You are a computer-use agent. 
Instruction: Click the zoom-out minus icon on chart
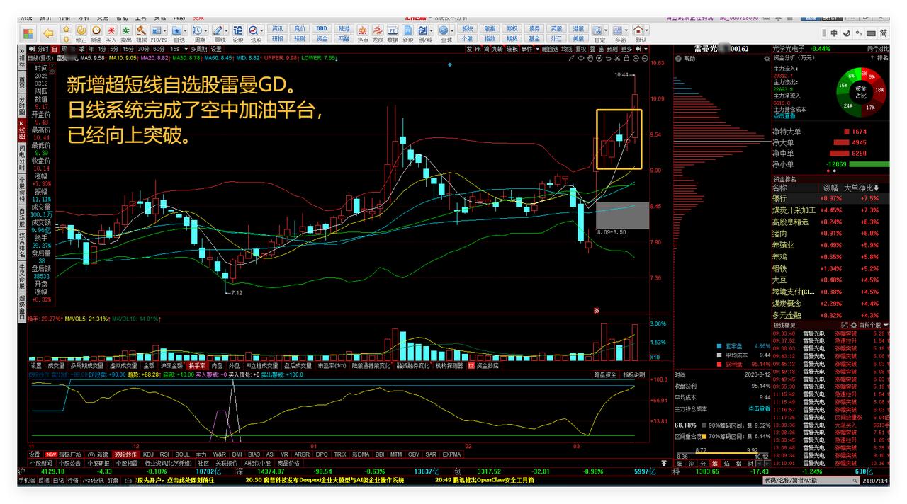[x=645, y=58]
